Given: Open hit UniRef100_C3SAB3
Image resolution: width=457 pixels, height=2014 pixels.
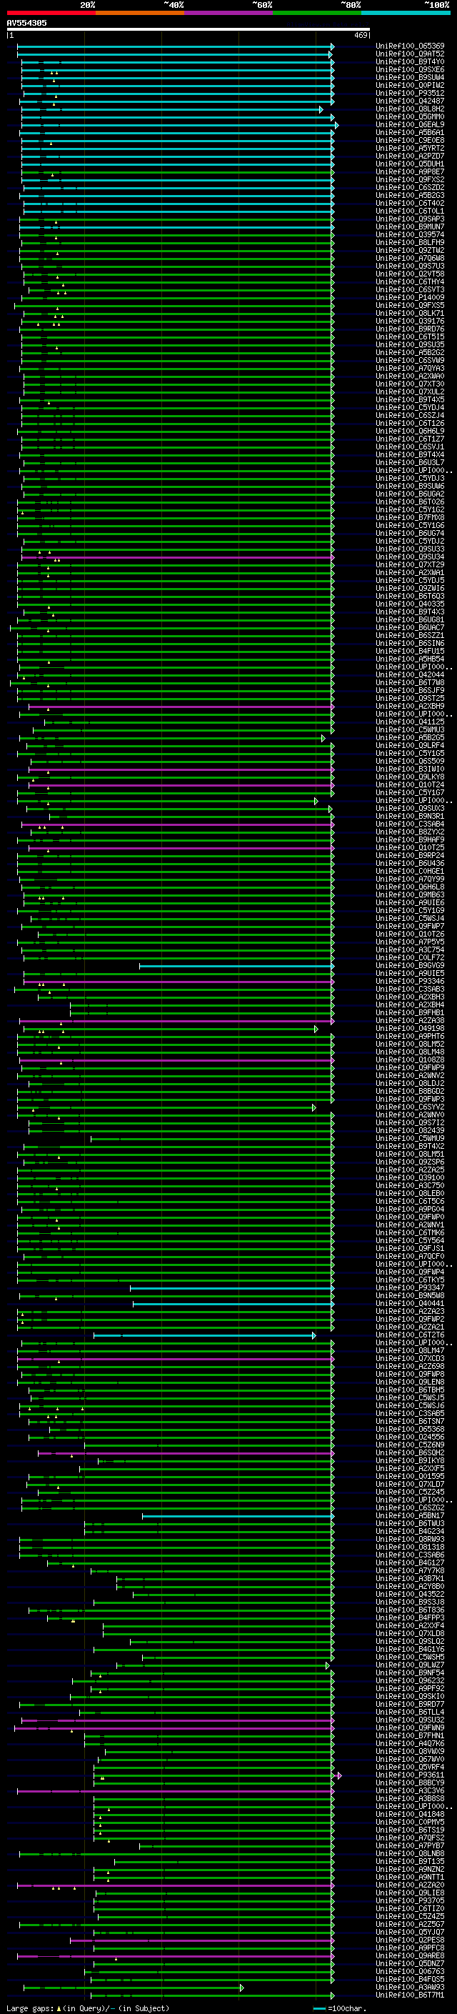Looking at the screenshot, I should (410, 989).
